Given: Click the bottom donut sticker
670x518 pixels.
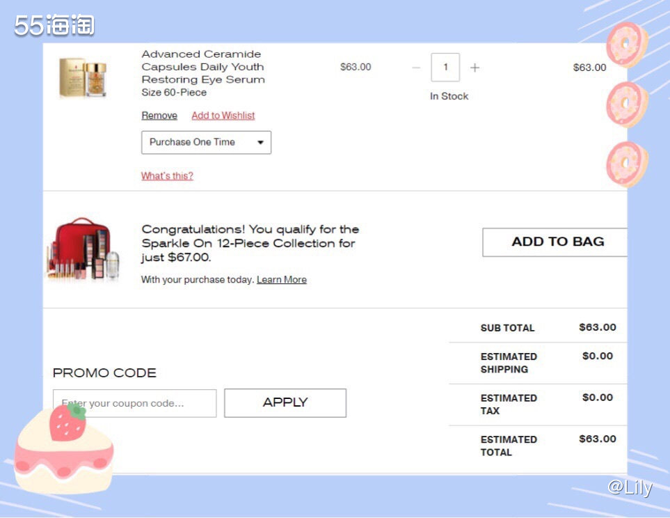Looking at the screenshot, I should (626, 164).
